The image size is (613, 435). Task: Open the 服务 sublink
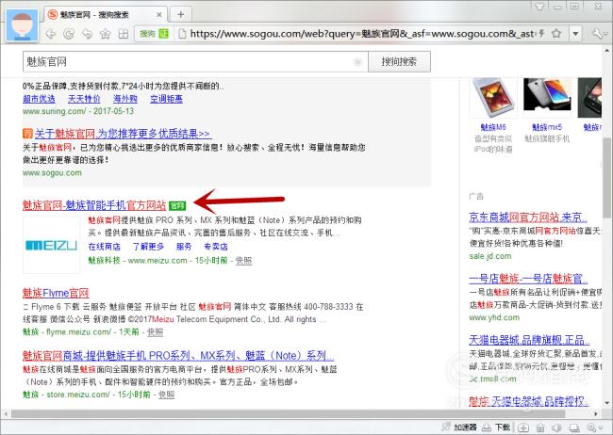[x=184, y=247]
